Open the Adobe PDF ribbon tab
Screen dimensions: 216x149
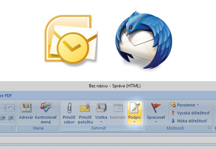pos(6,96)
